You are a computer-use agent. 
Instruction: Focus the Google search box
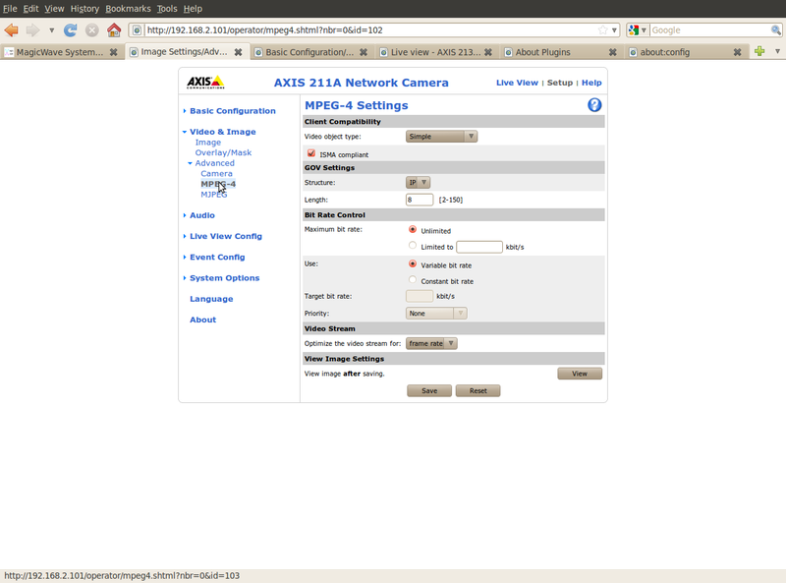tap(709, 30)
